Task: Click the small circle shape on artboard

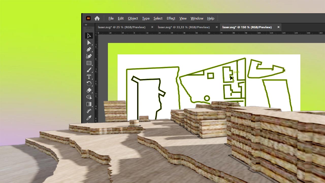Action: click(207, 98)
